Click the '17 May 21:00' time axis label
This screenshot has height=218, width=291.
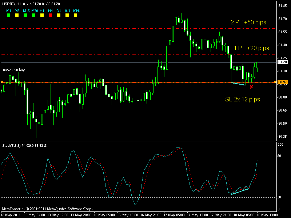(x=221, y=215)
